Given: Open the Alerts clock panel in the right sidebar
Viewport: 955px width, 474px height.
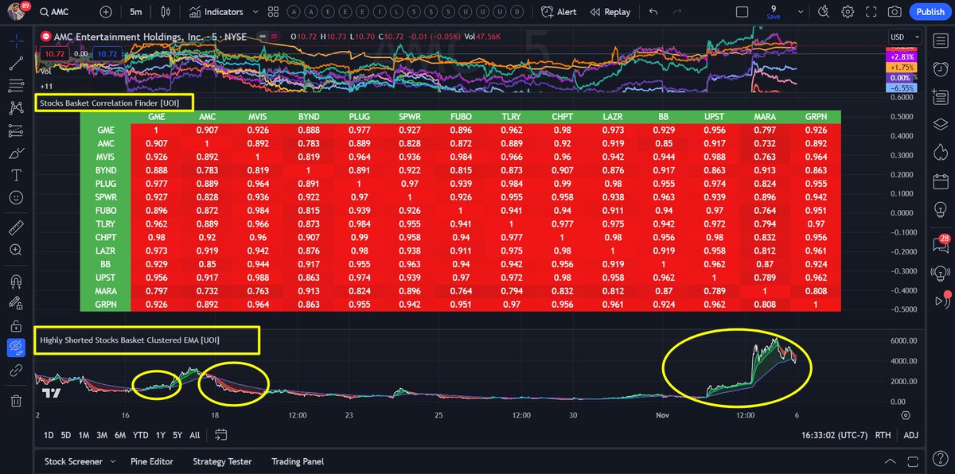Looking at the screenshot, I should 940,68.
